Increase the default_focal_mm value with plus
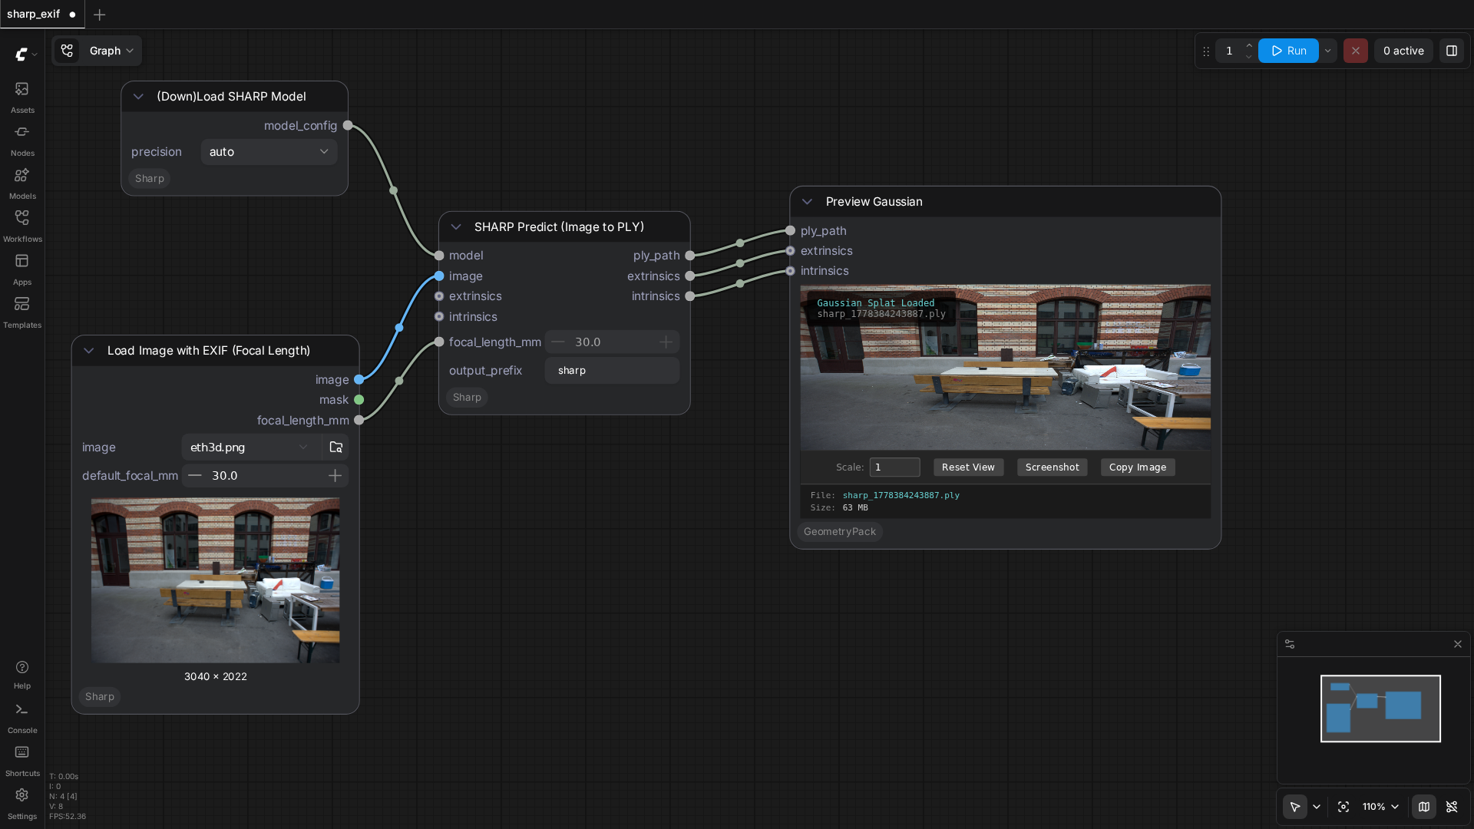The height and width of the screenshot is (829, 1474). pyautogui.click(x=335, y=476)
